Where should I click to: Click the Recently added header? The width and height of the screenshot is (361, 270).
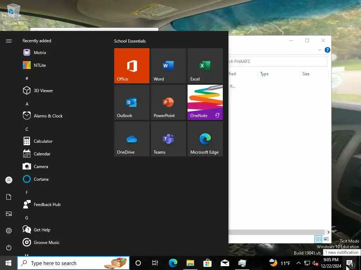pyautogui.click(x=37, y=41)
